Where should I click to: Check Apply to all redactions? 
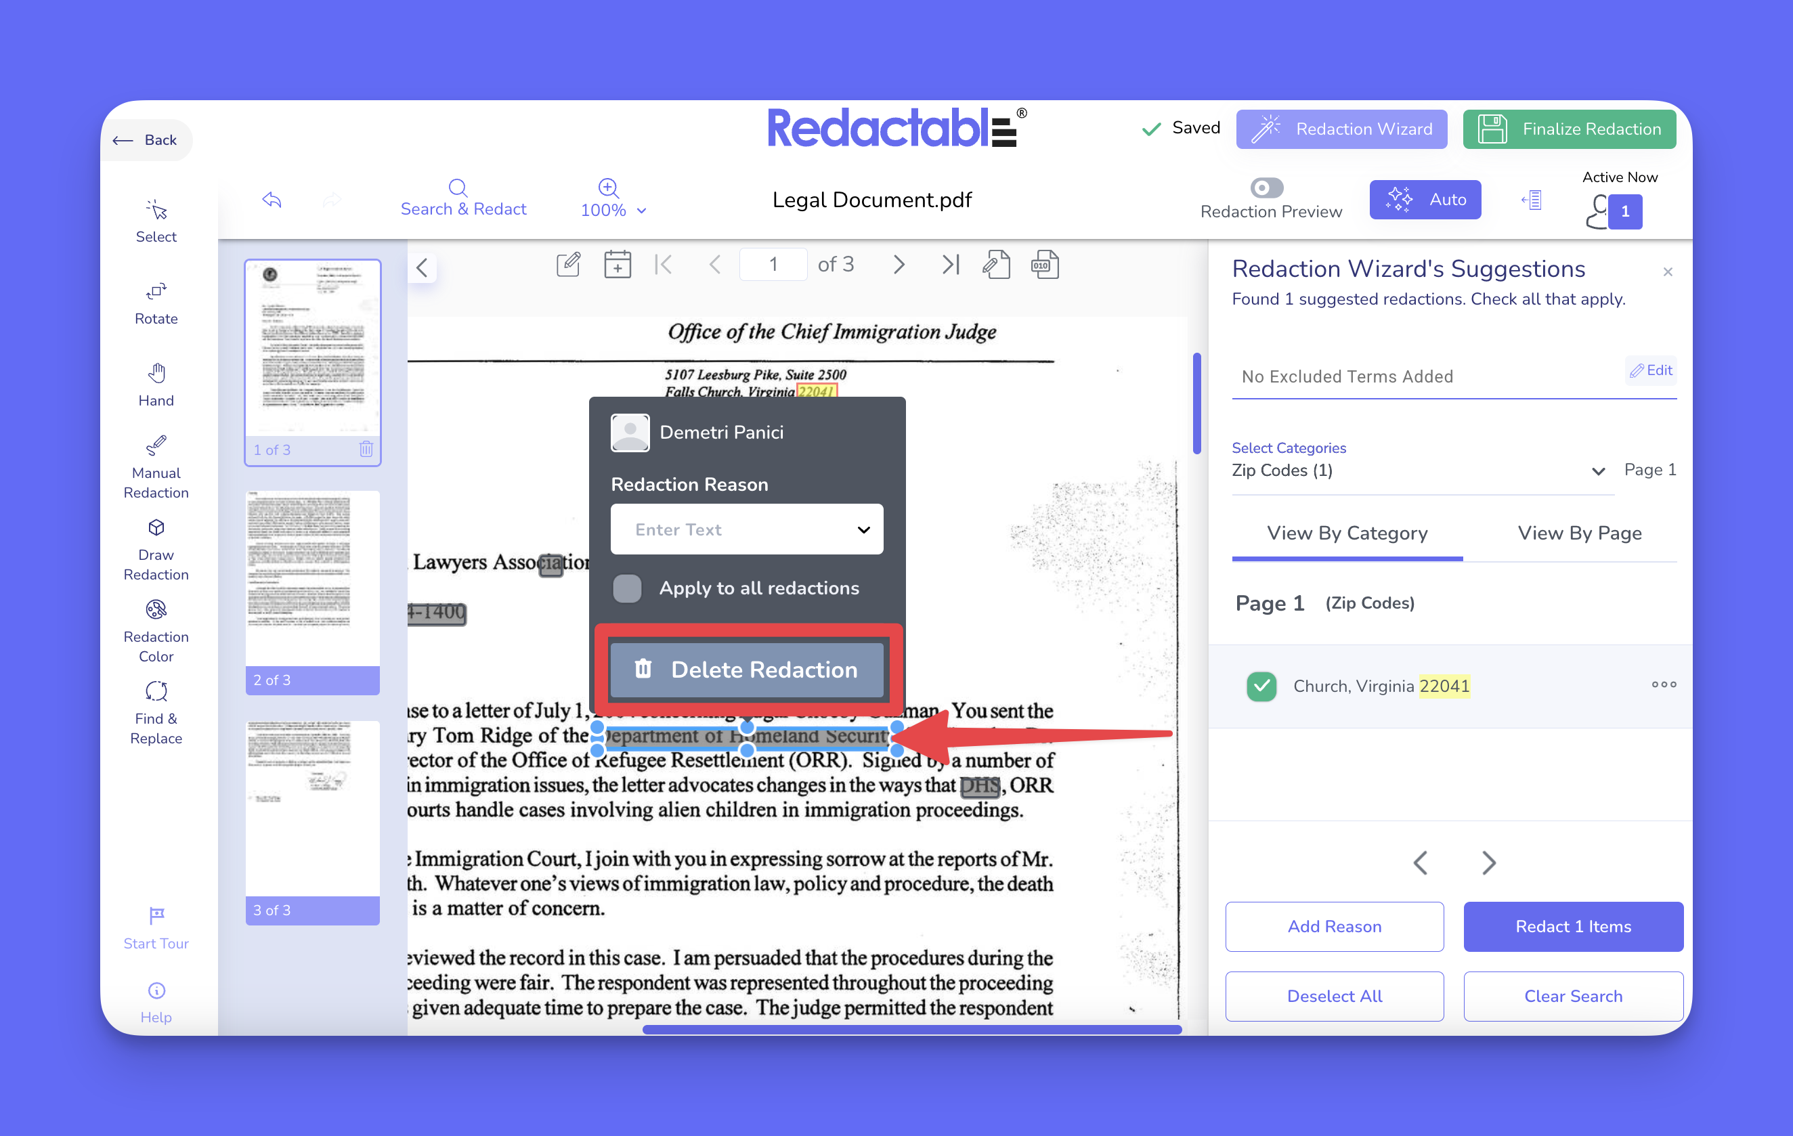[x=627, y=588]
